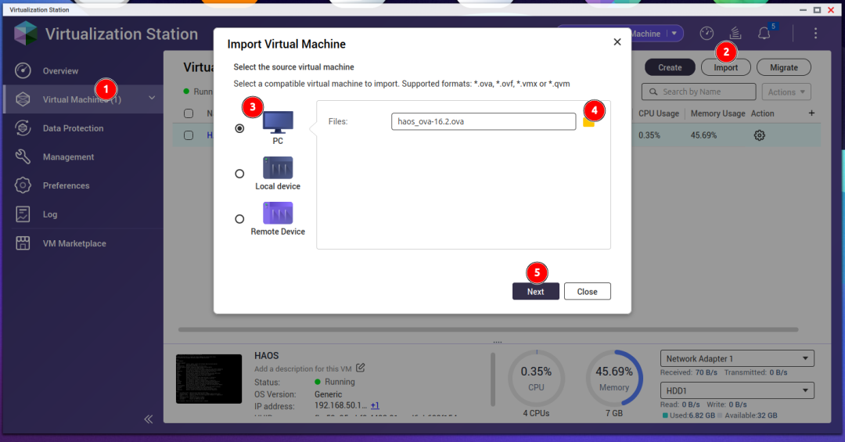Screen dimensions: 845x442
Task: Click the details panel vertical scrollbar
Action: 493,379
